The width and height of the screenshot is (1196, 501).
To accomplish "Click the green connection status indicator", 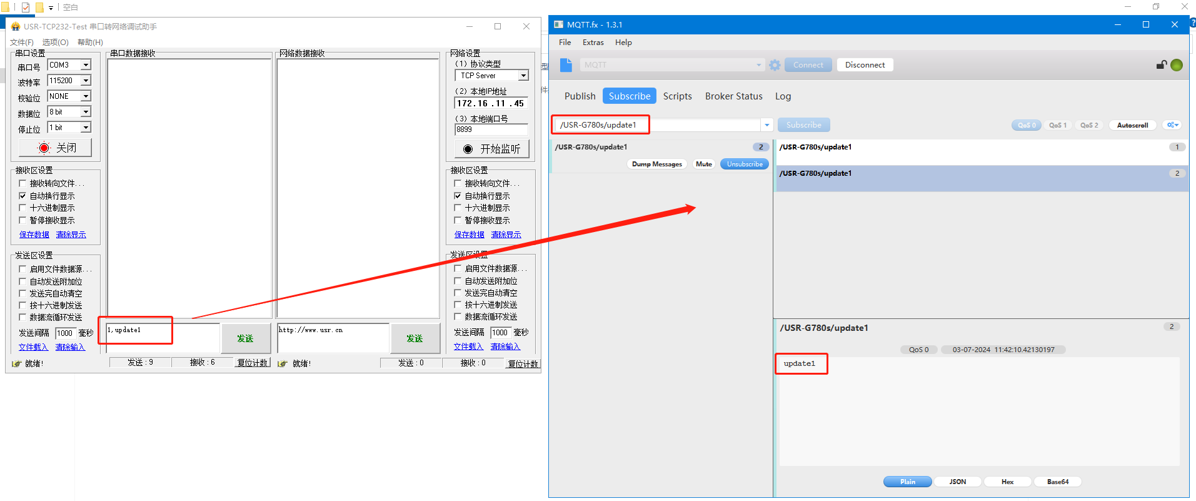I will coord(1176,65).
